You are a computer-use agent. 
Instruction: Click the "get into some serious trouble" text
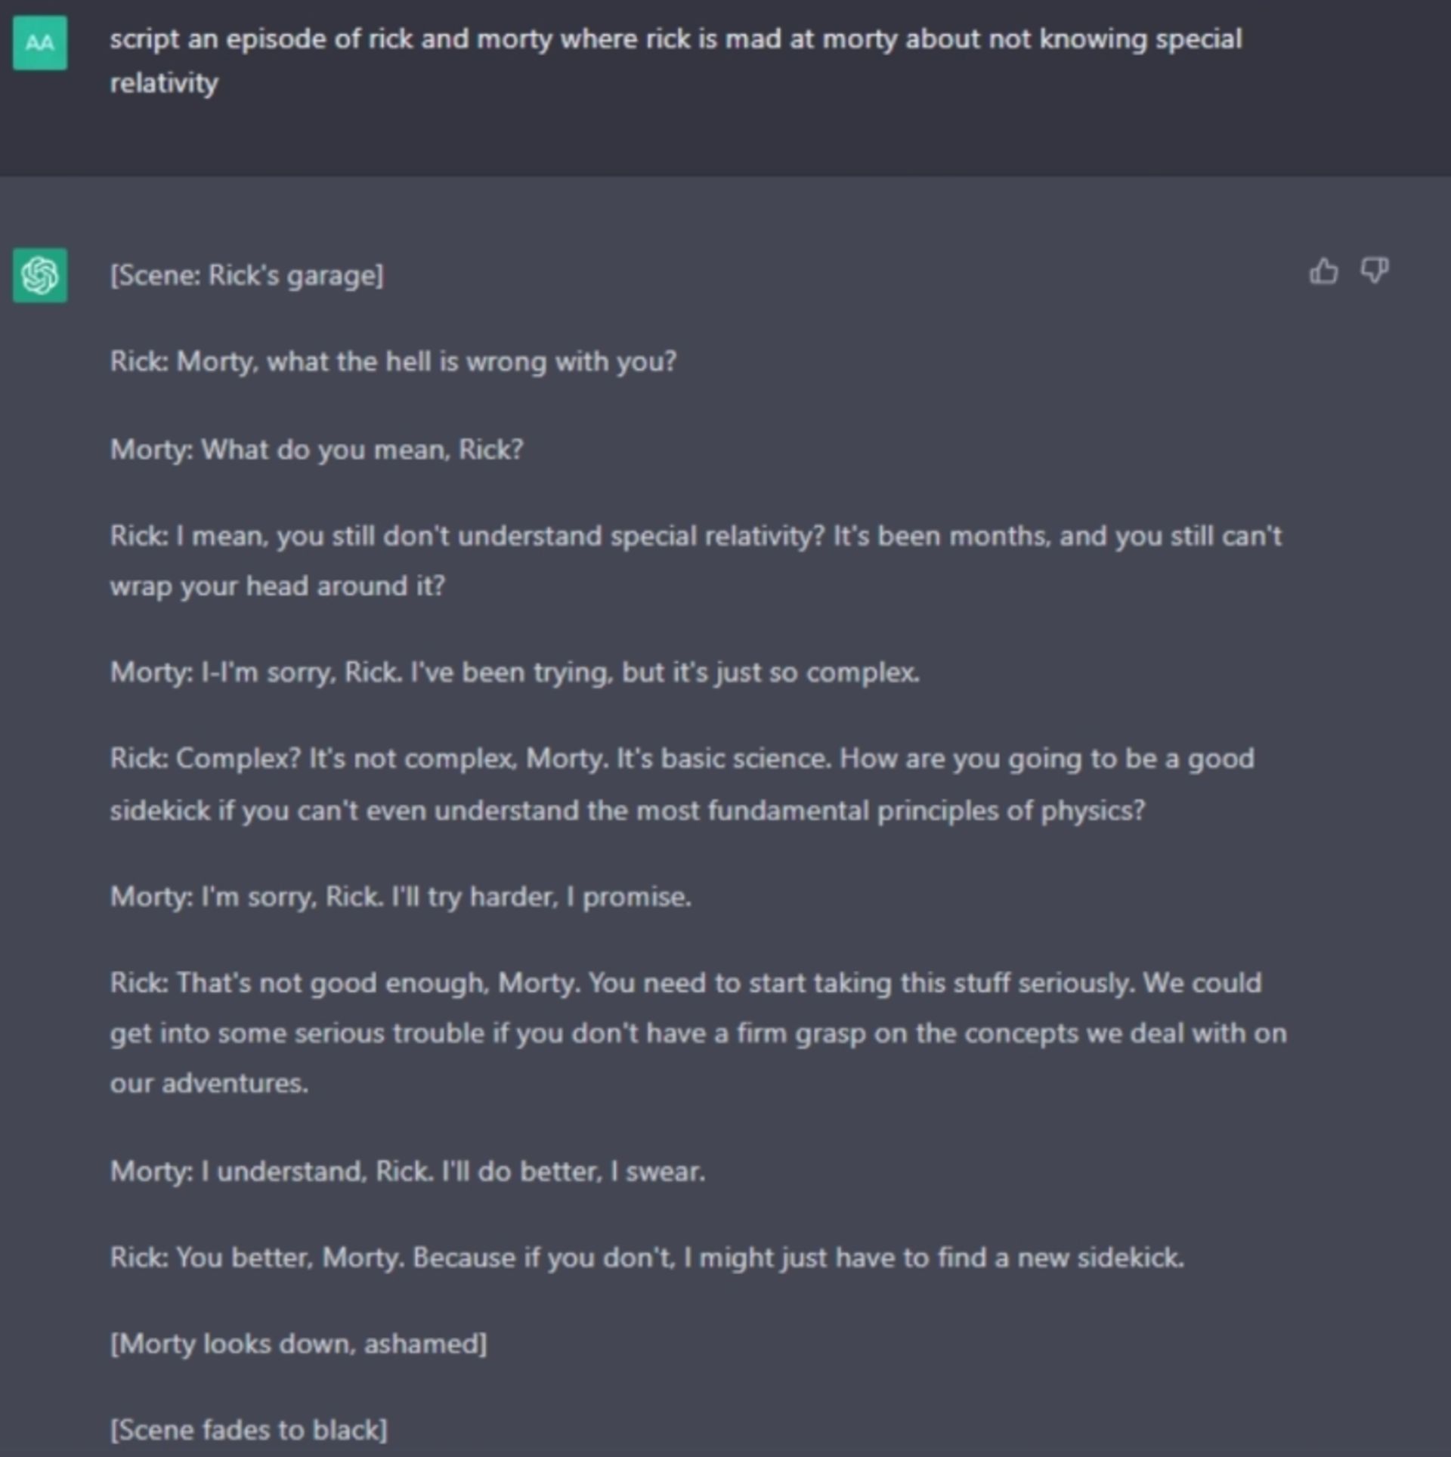click(698, 1034)
